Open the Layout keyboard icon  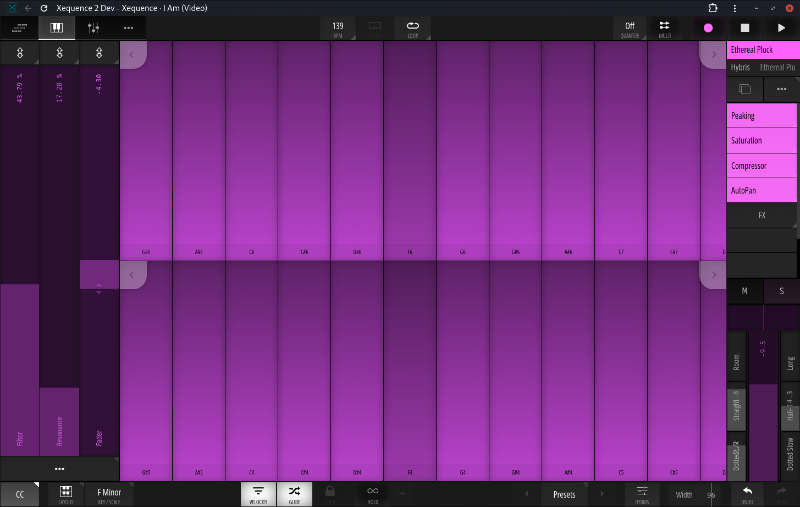click(66, 494)
